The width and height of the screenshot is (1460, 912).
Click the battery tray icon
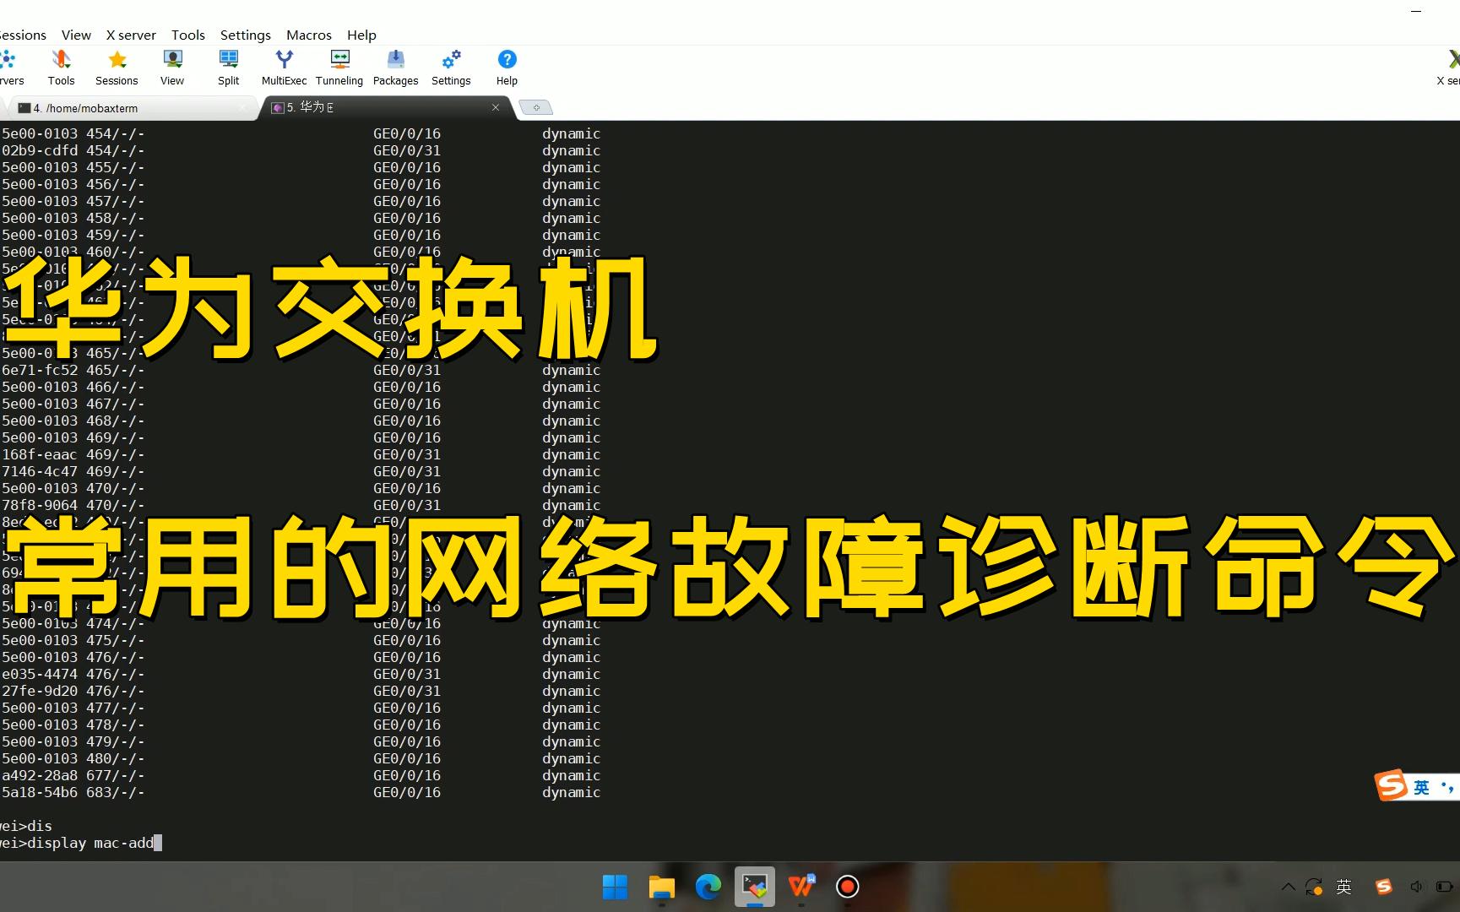(1443, 887)
